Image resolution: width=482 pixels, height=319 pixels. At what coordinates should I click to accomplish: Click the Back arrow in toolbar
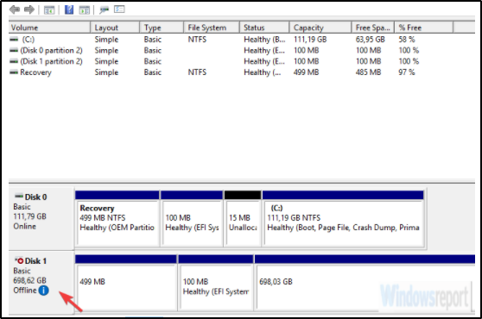[15, 9]
